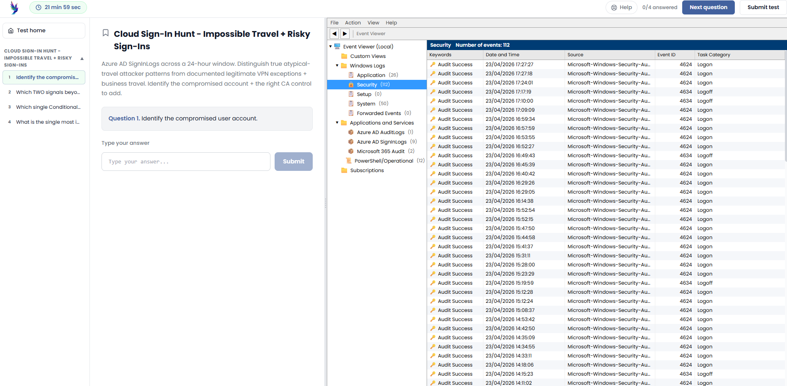
Task: Sort by the Event ID column header
Action: (x=674, y=55)
